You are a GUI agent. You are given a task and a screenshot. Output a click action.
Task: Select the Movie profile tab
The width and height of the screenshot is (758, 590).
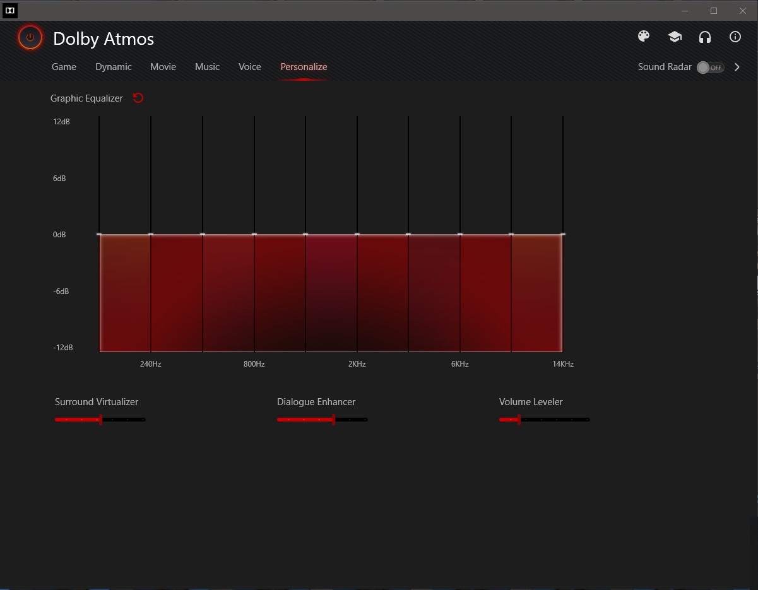163,67
